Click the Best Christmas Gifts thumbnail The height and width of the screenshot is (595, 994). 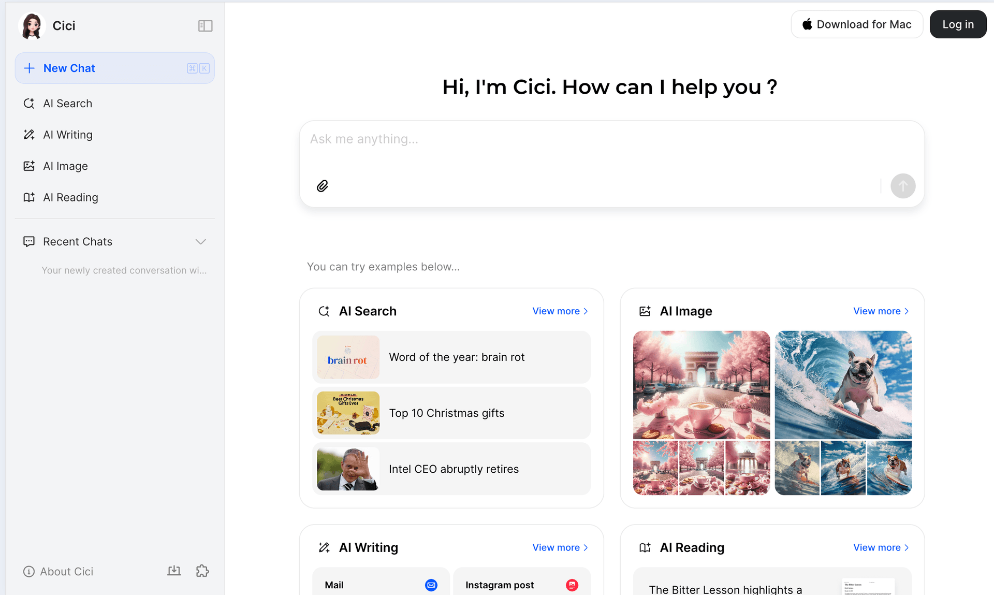tap(348, 413)
